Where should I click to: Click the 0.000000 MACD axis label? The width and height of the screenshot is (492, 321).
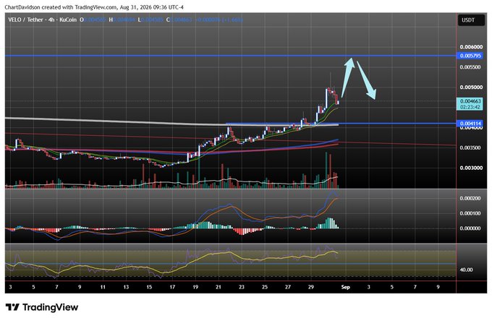470,228
